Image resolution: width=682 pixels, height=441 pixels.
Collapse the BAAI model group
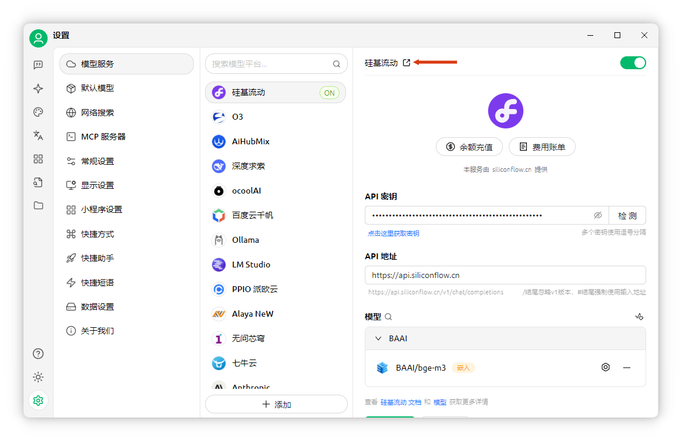[x=378, y=338]
